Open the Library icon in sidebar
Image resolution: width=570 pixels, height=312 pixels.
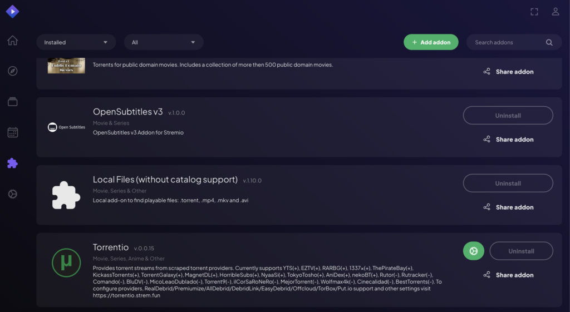[x=12, y=102]
